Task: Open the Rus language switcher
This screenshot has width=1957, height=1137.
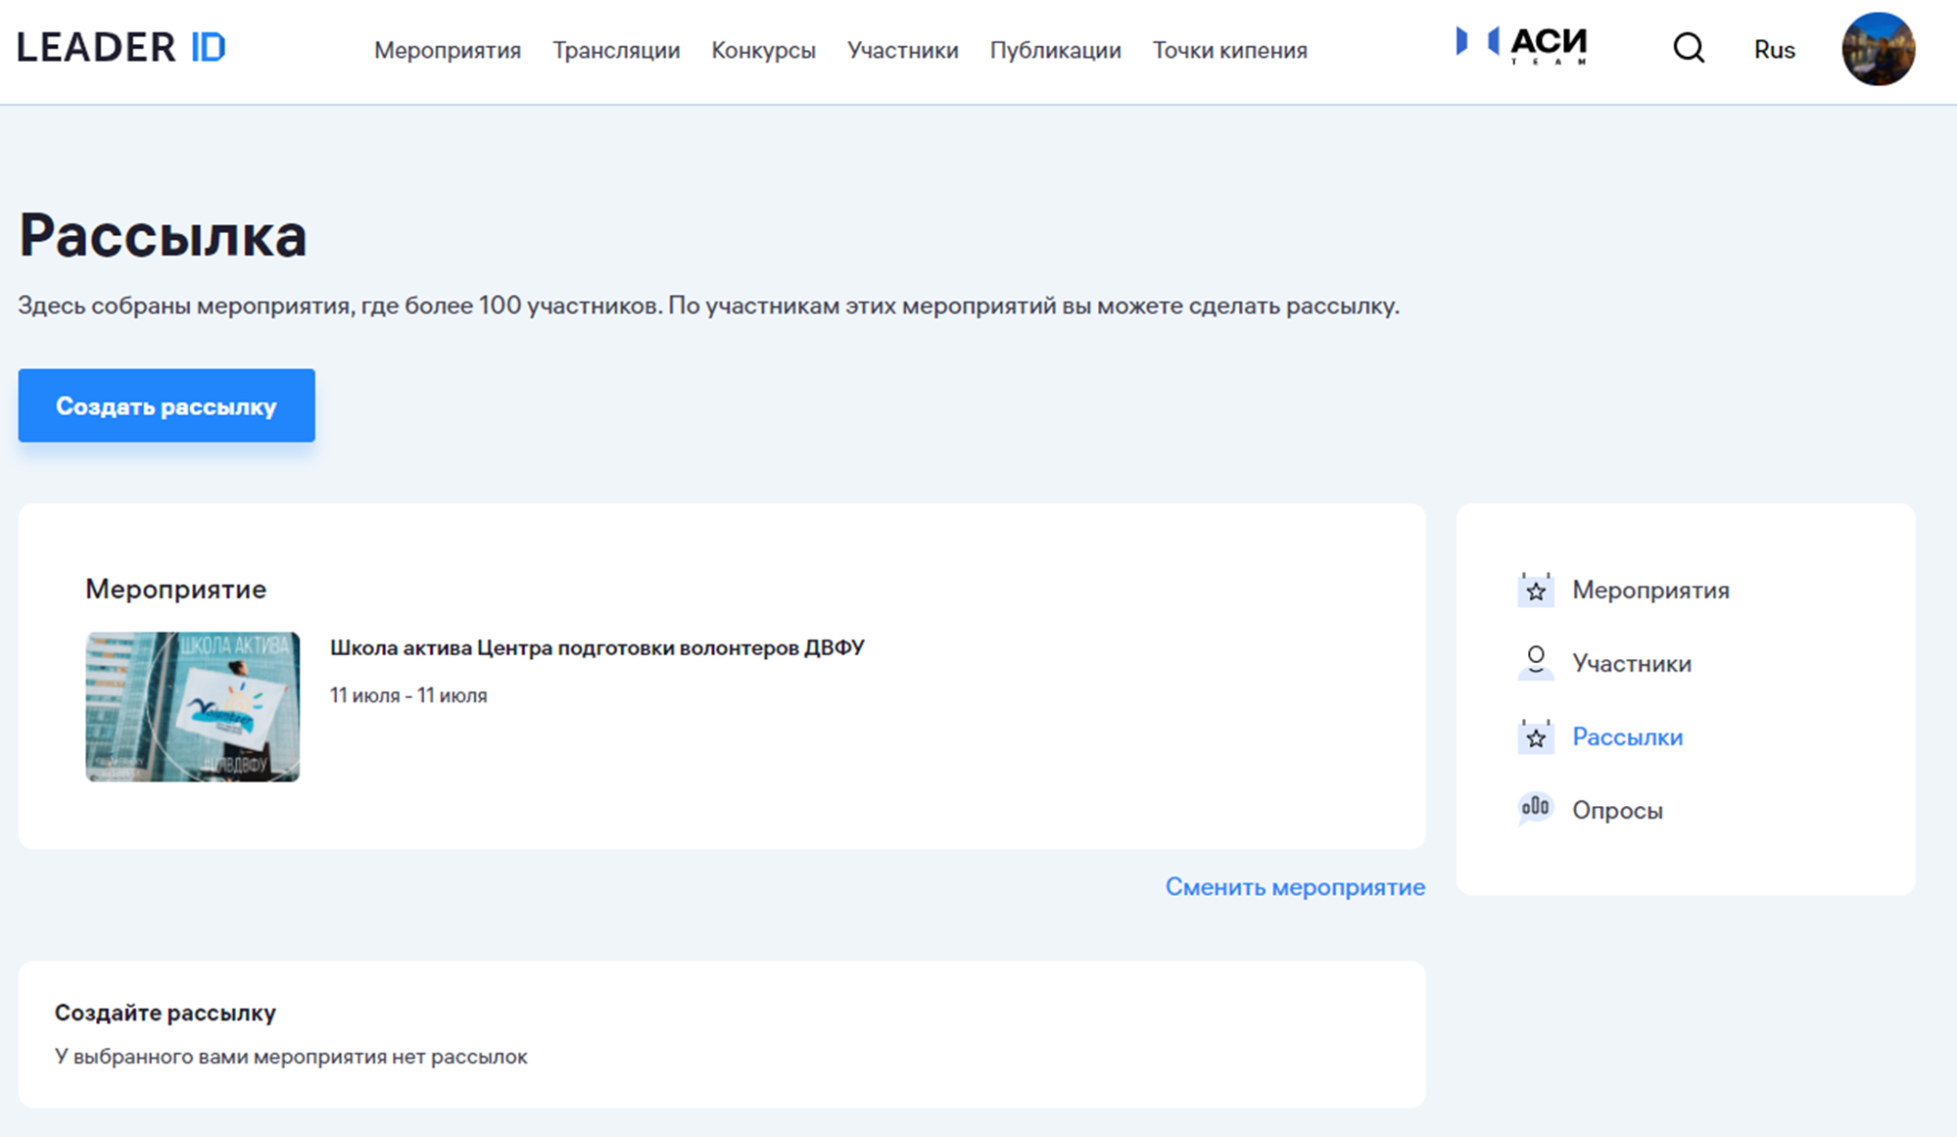Action: coord(1774,50)
